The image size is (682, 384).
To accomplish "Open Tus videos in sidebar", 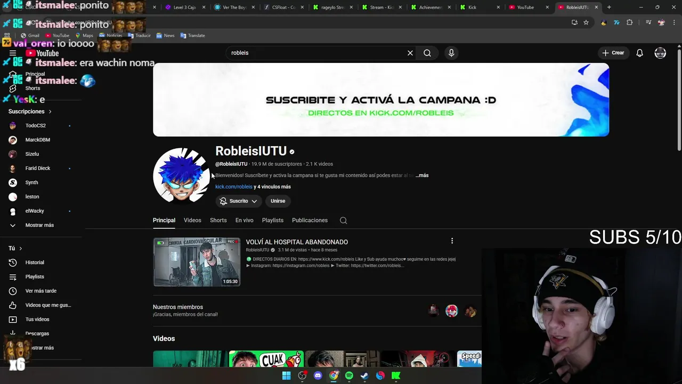I will point(37,319).
